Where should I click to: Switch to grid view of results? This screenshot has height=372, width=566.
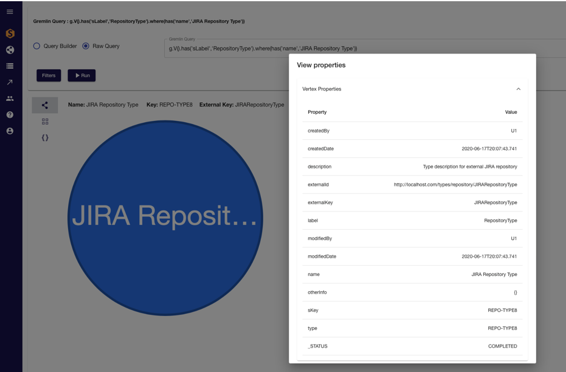[x=44, y=121]
